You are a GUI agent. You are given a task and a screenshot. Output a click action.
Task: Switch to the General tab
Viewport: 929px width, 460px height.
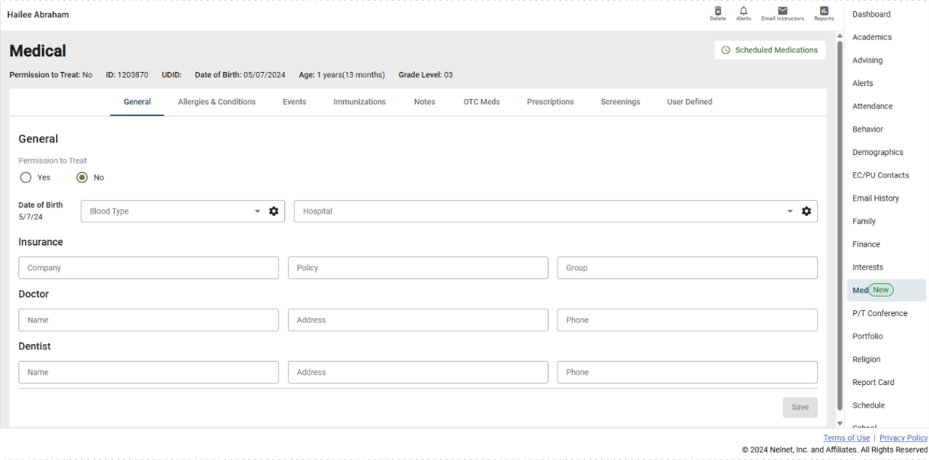pyautogui.click(x=137, y=102)
